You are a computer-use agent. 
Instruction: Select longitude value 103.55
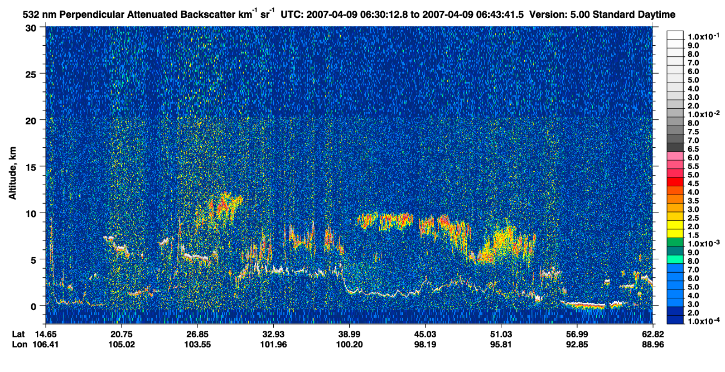197,344
